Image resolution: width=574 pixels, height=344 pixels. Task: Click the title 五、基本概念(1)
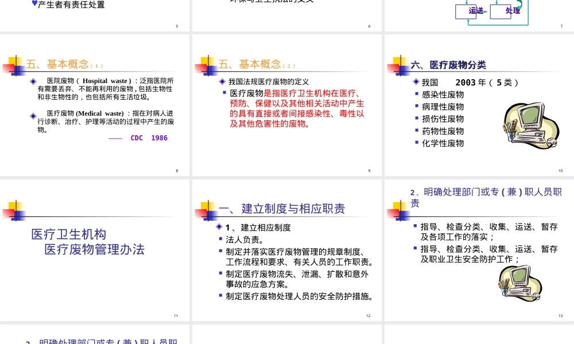pos(64,64)
